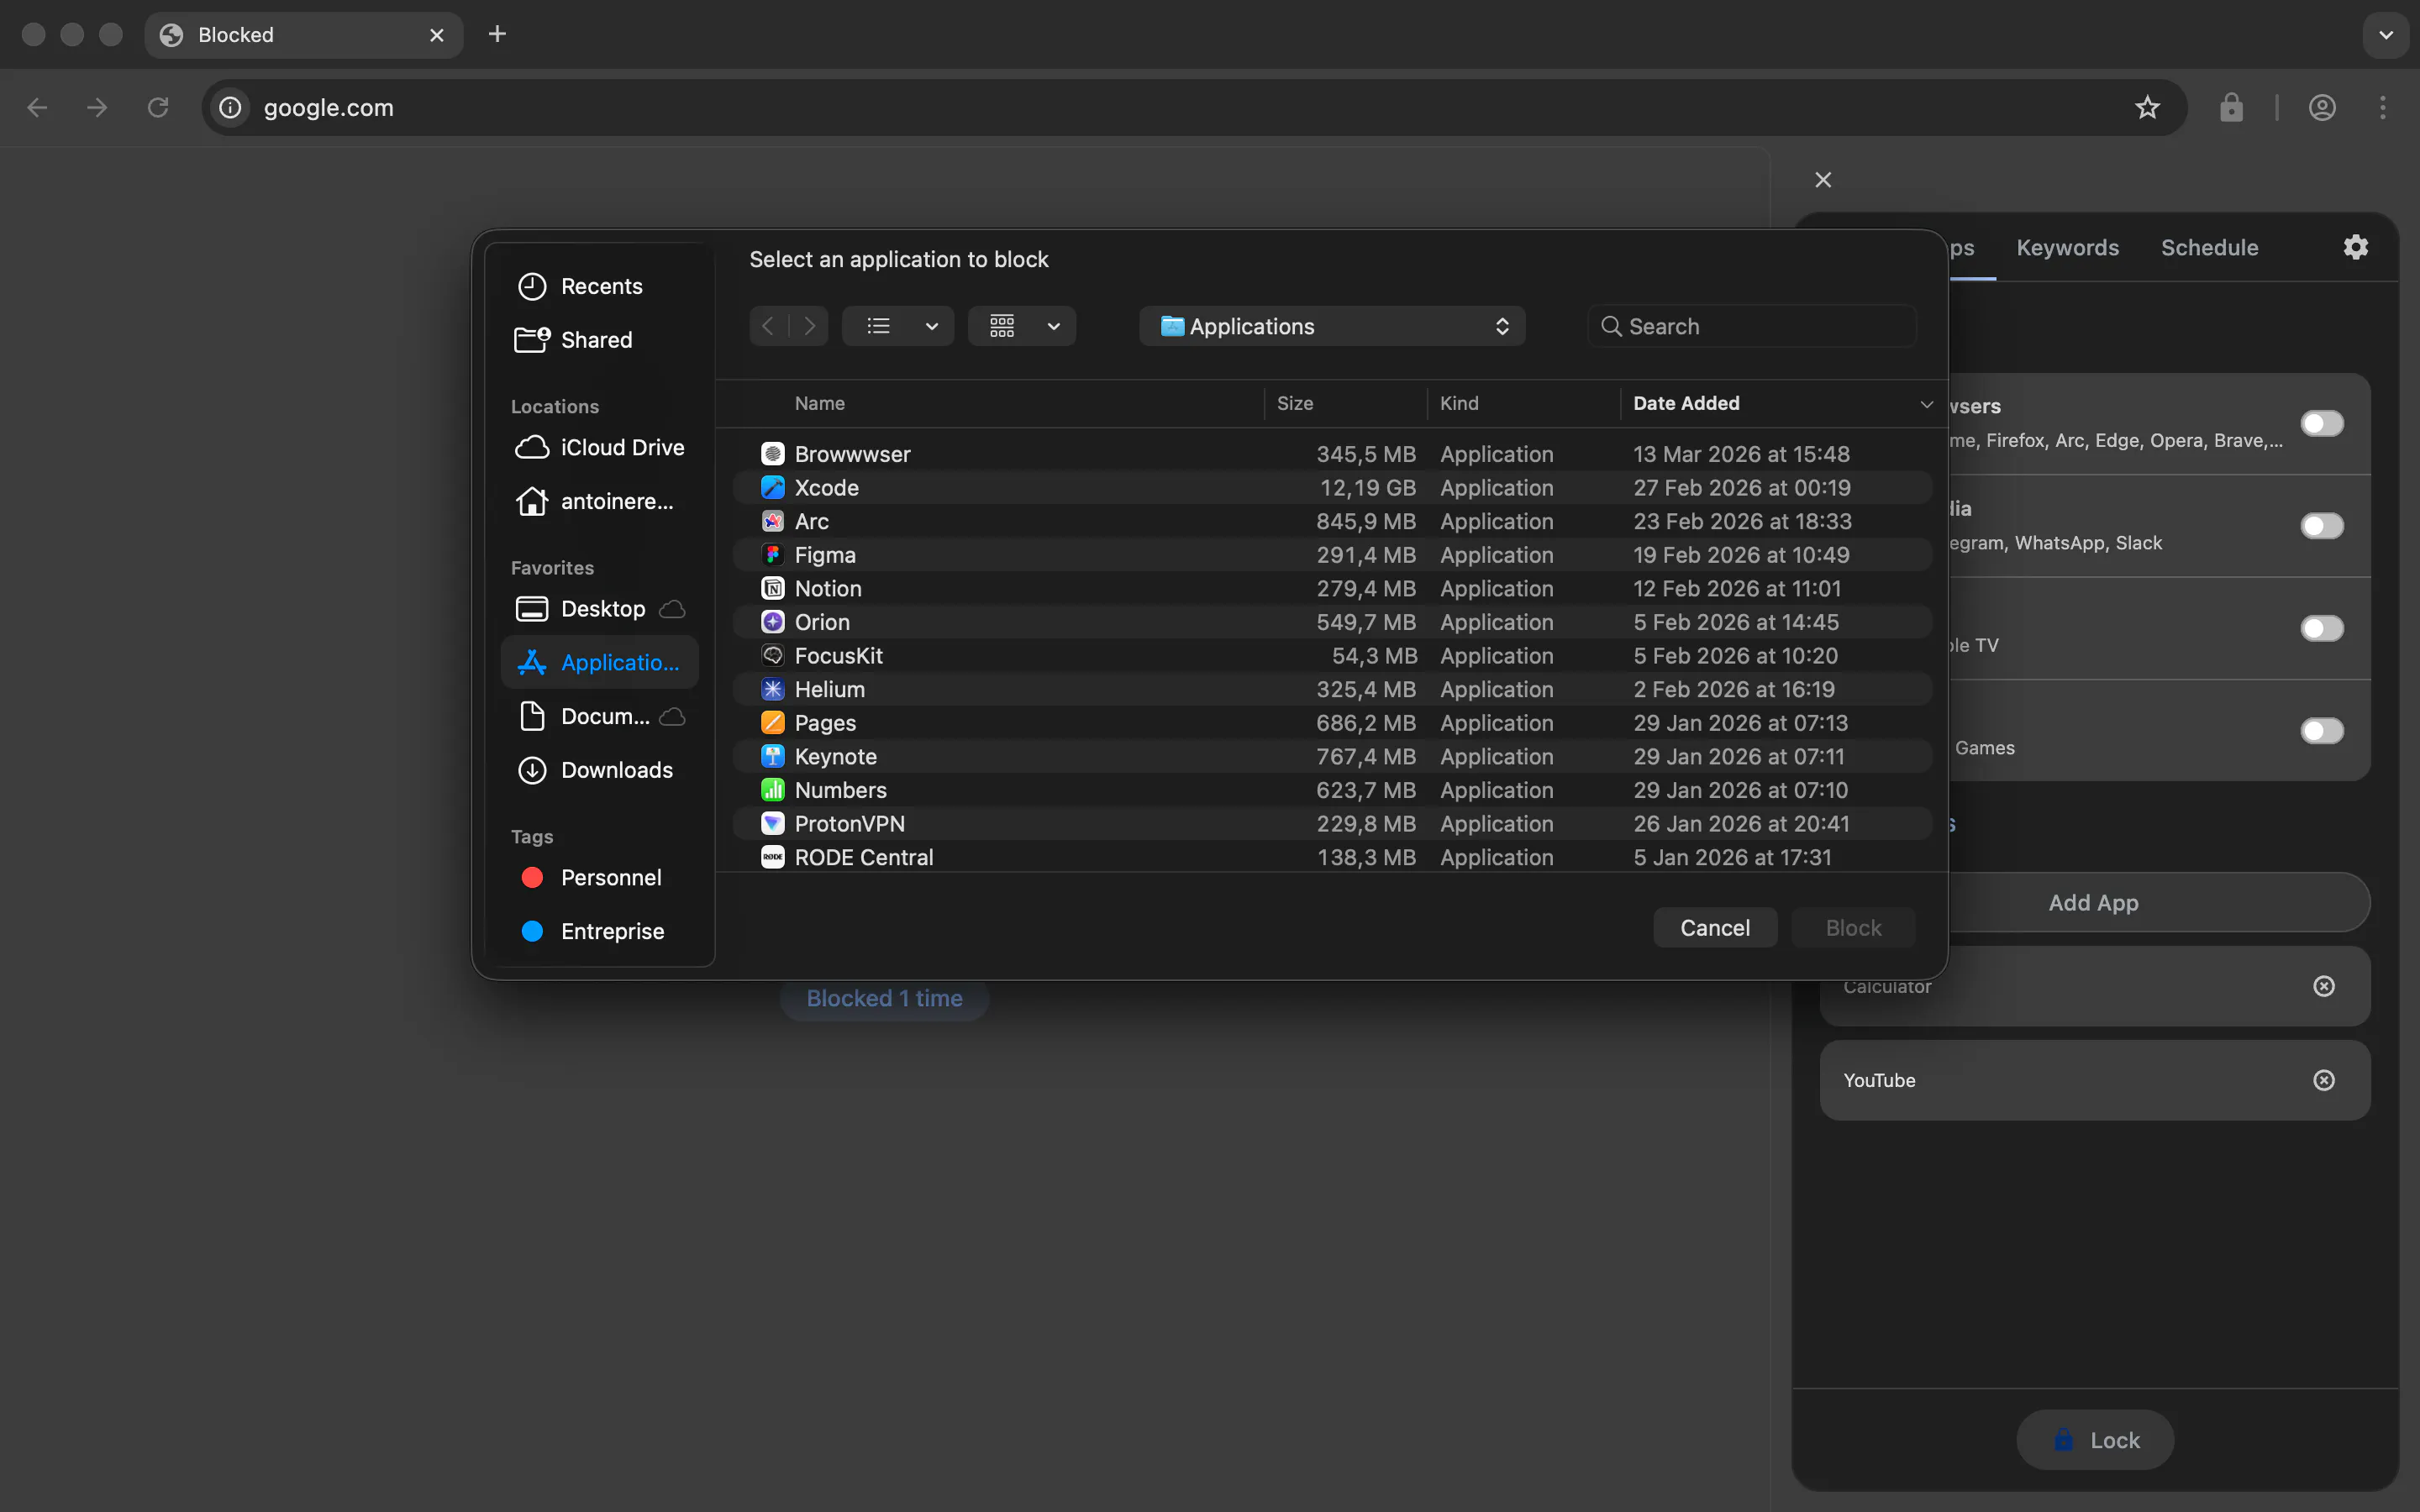View site information for google.com
This screenshot has height=1512, width=2420.
(x=231, y=107)
